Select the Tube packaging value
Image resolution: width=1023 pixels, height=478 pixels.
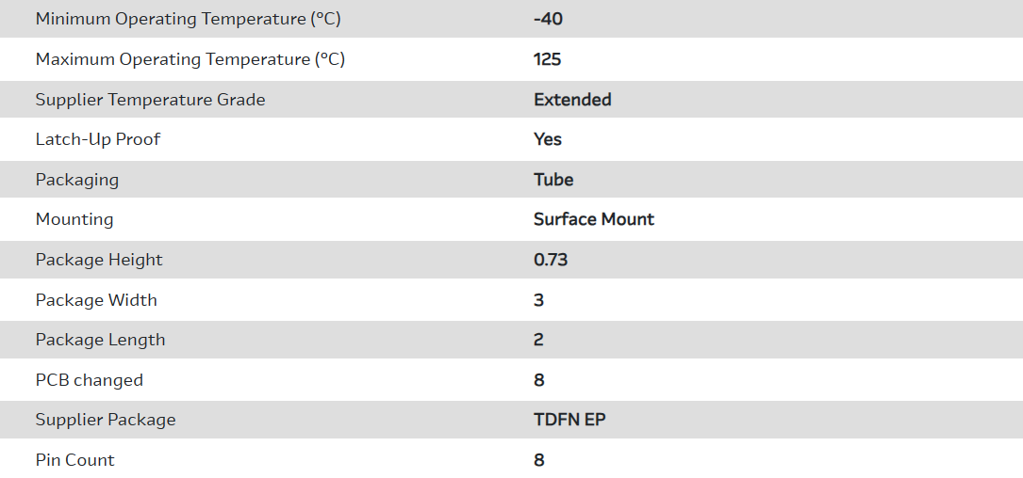[553, 180]
